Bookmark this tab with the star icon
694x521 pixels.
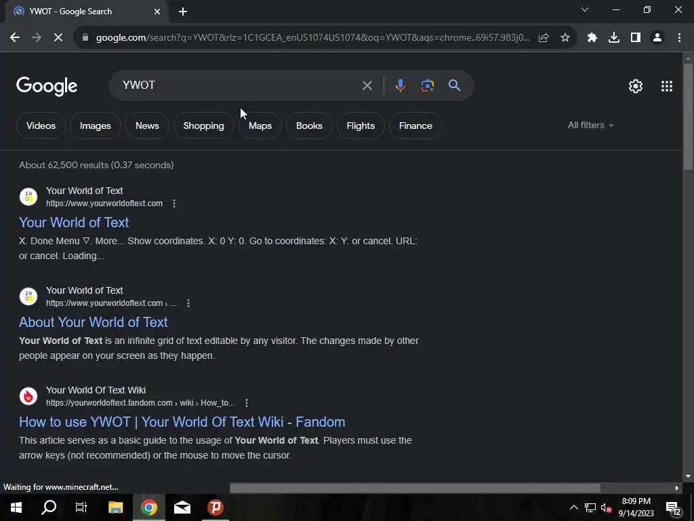565,38
